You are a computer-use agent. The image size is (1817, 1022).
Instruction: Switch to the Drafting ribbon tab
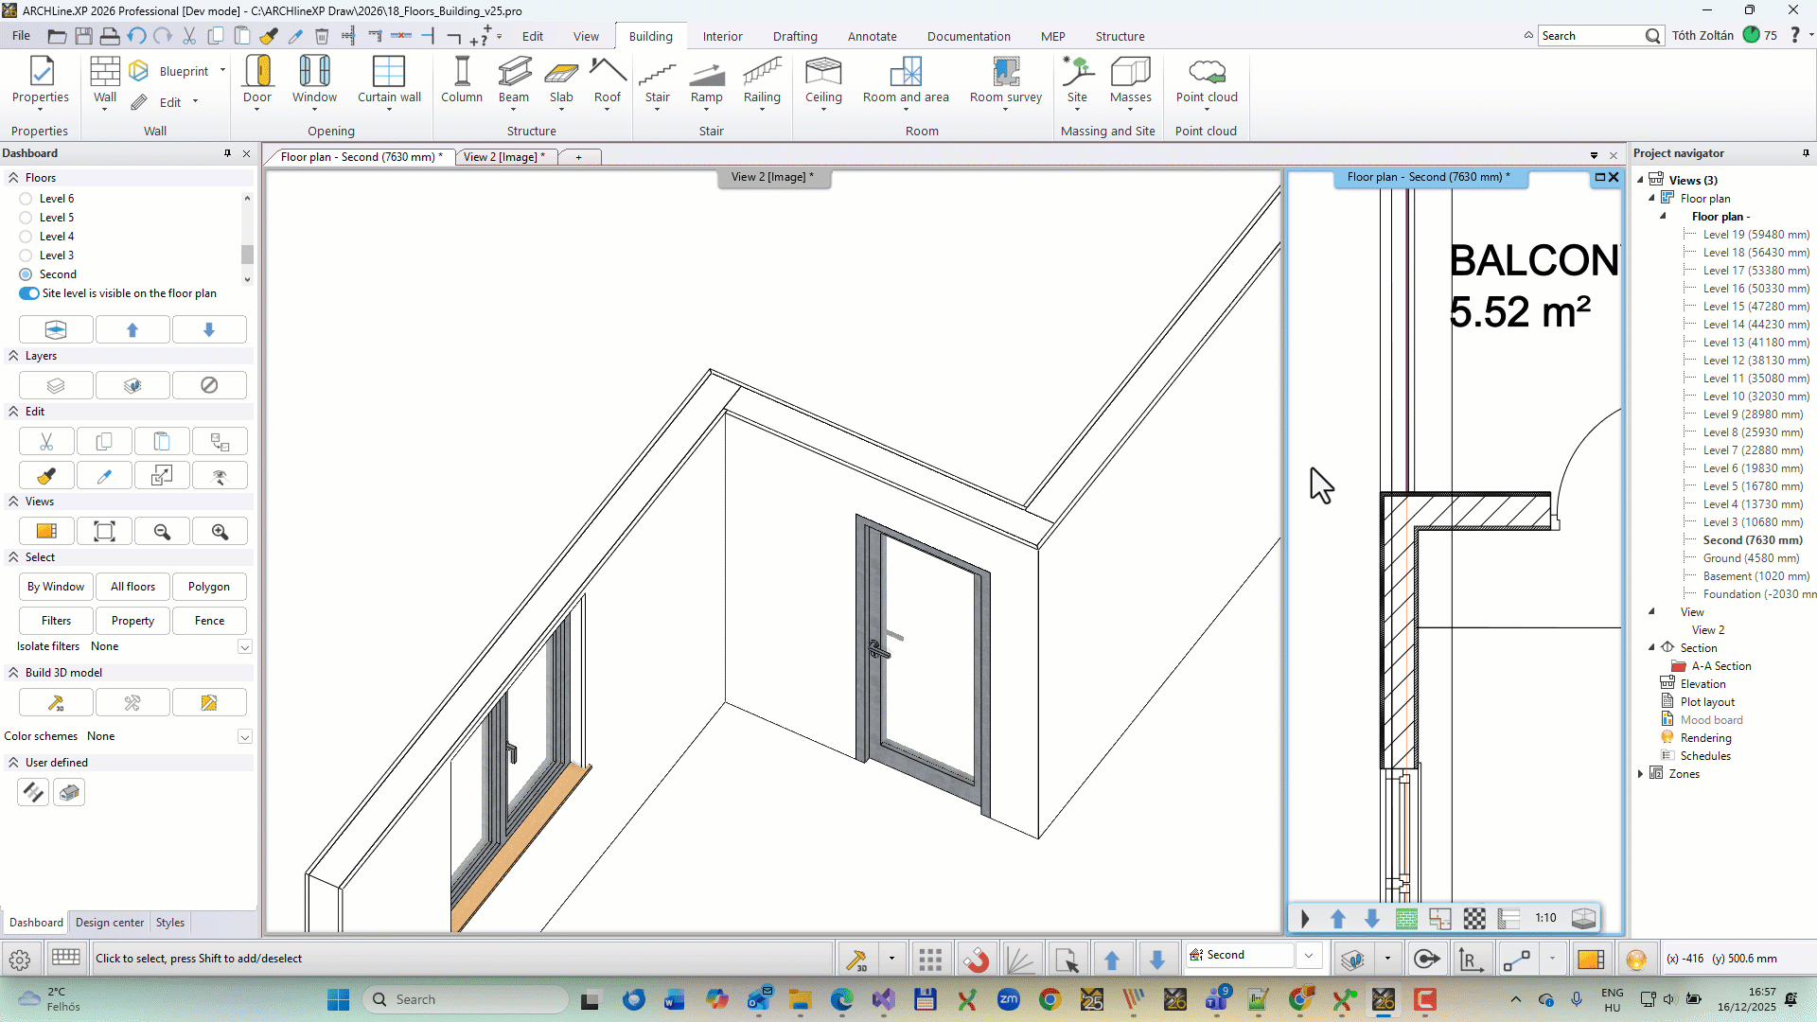point(795,36)
